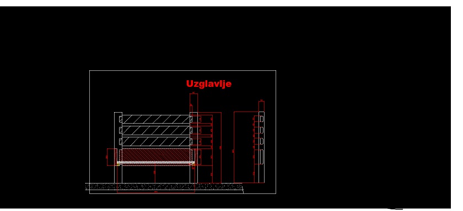Select the red horizontal dimension line below the ground
Screen dimensions: 463x211
[156, 193]
